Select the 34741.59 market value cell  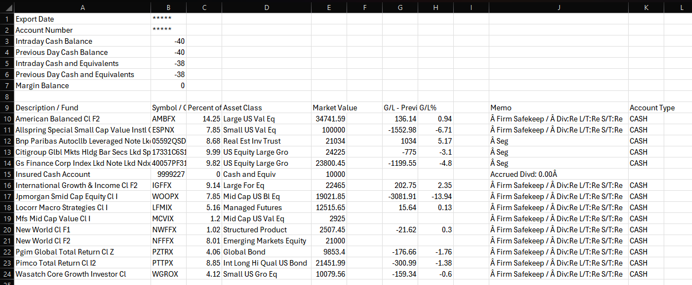329,119
